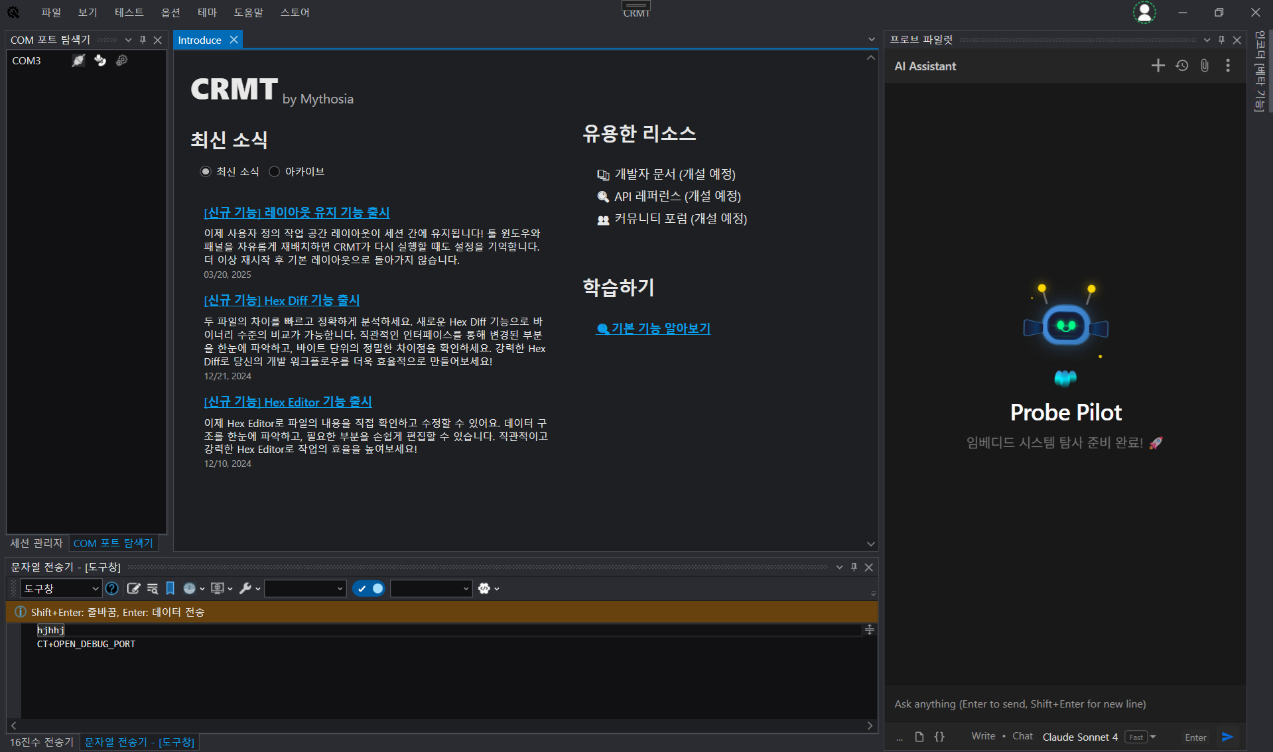Open chat history in AI Assistant panel
Viewport: 1273px width, 752px height.
click(x=1181, y=66)
